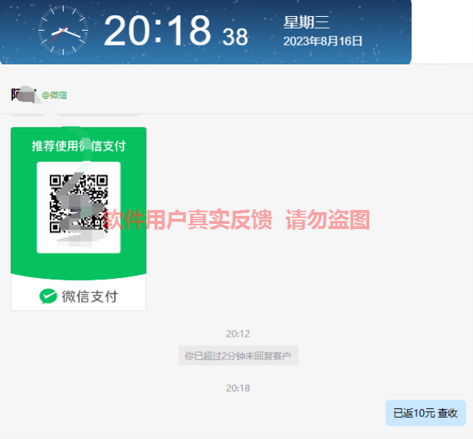Click the analog clock icon
Viewport: 473px width, 439px height.
pyautogui.click(x=63, y=30)
